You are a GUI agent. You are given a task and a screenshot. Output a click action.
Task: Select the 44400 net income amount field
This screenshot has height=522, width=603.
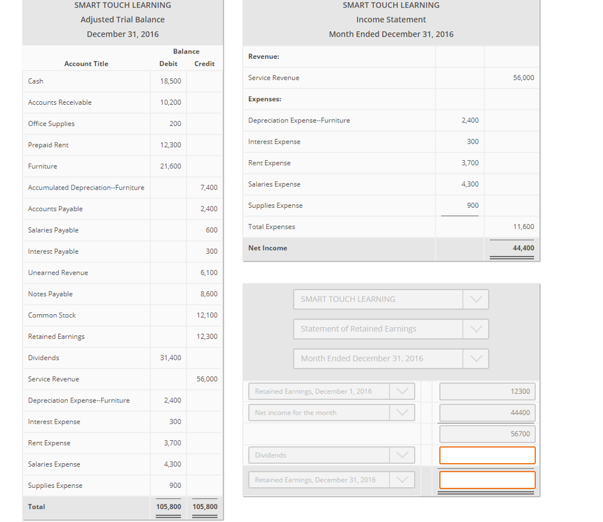487,413
